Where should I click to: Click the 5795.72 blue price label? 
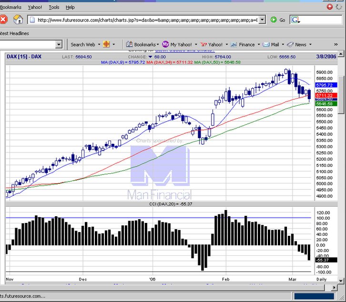click(326, 85)
